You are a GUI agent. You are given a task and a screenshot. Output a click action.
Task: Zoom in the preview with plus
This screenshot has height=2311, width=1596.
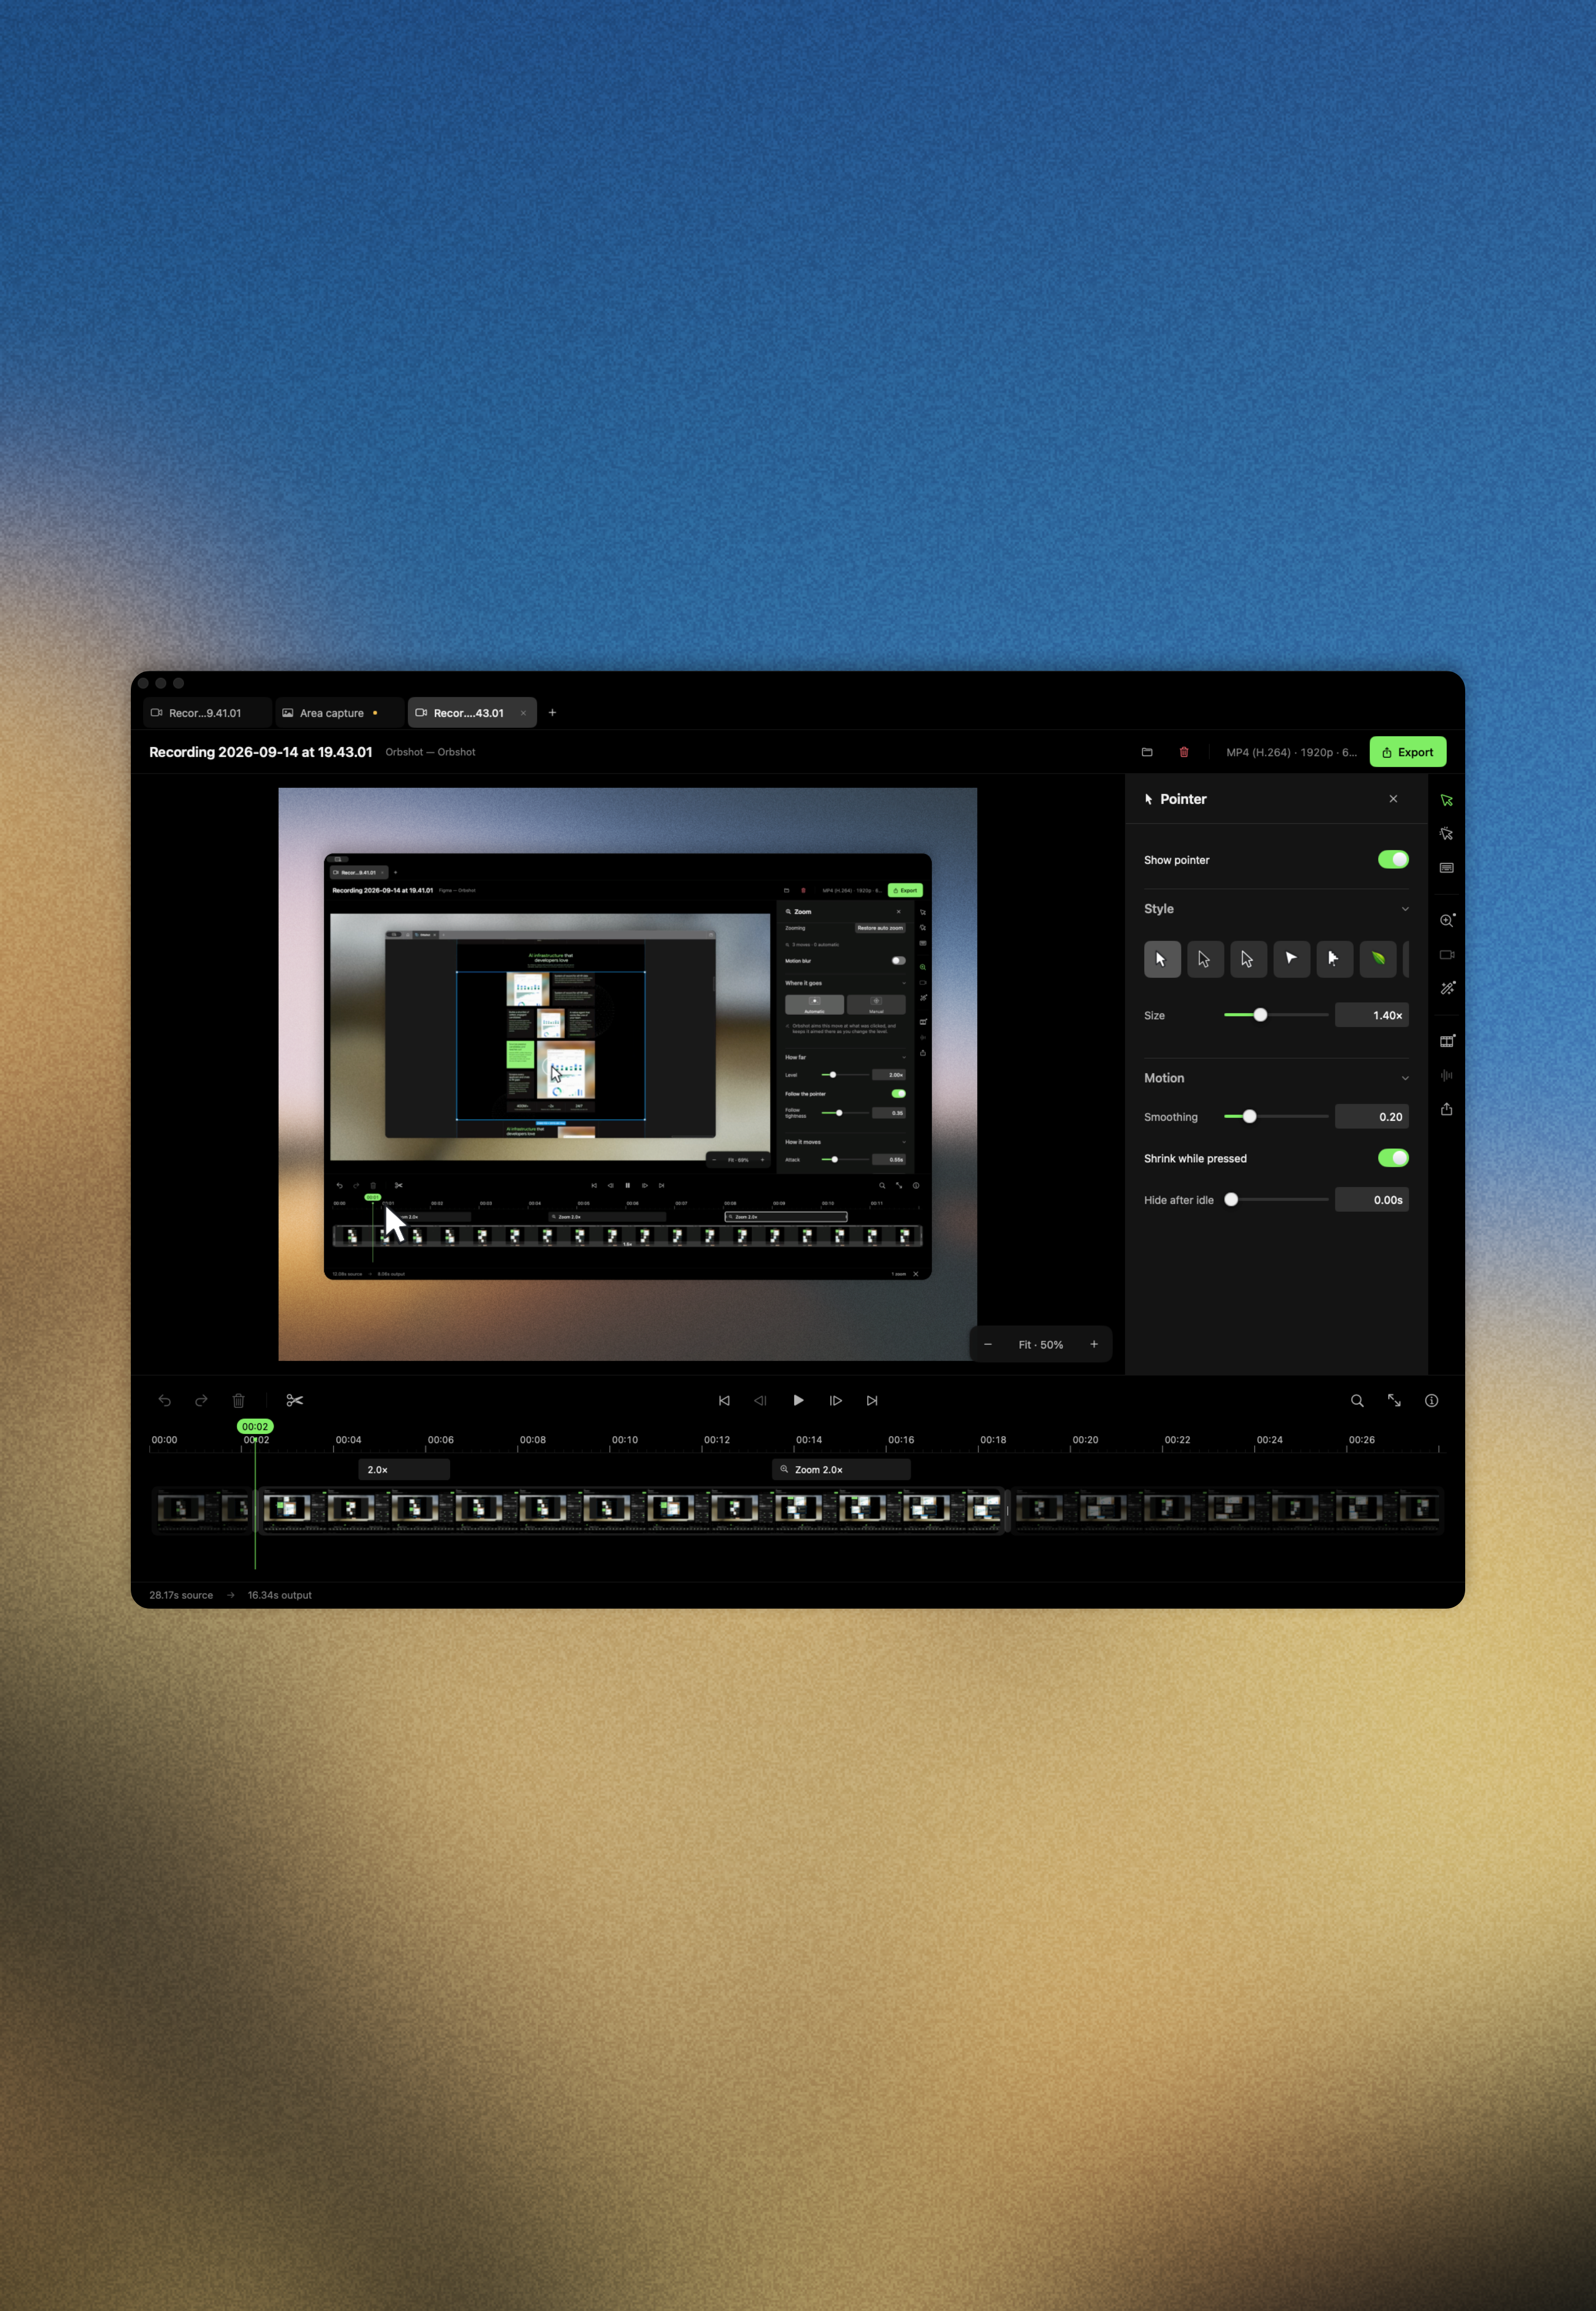[1094, 1344]
